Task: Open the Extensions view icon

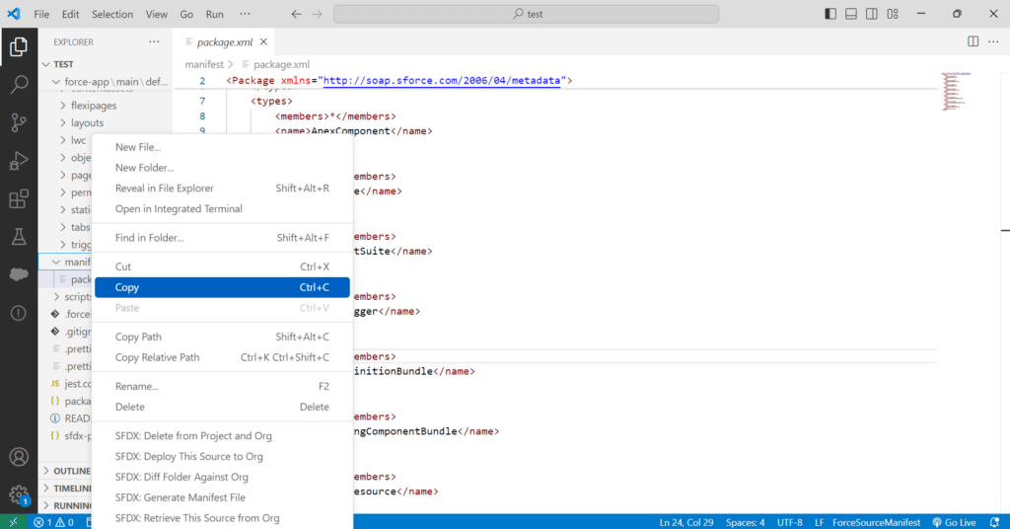Action: 18,199
